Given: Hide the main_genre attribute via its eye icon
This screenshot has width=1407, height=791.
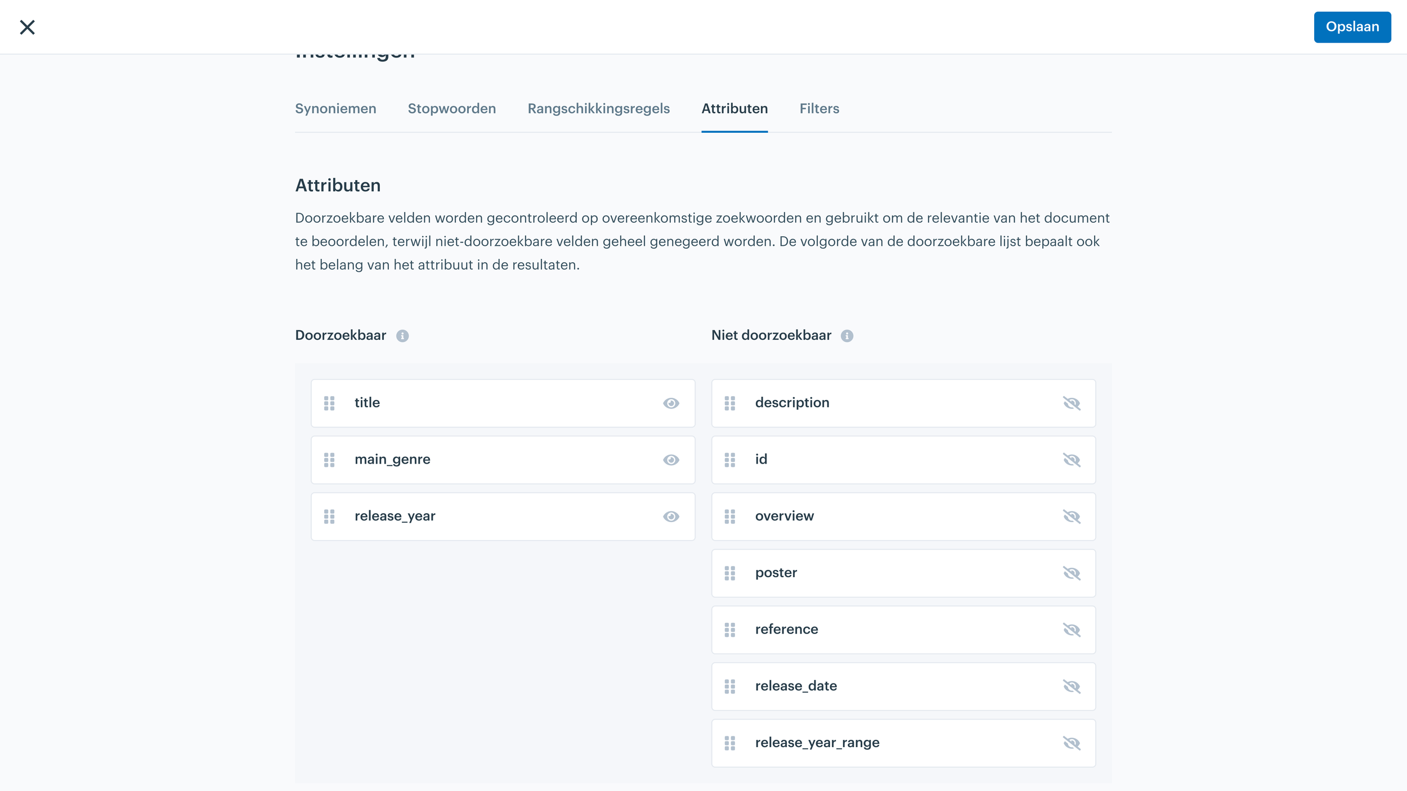Looking at the screenshot, I should tap(671, 460).
